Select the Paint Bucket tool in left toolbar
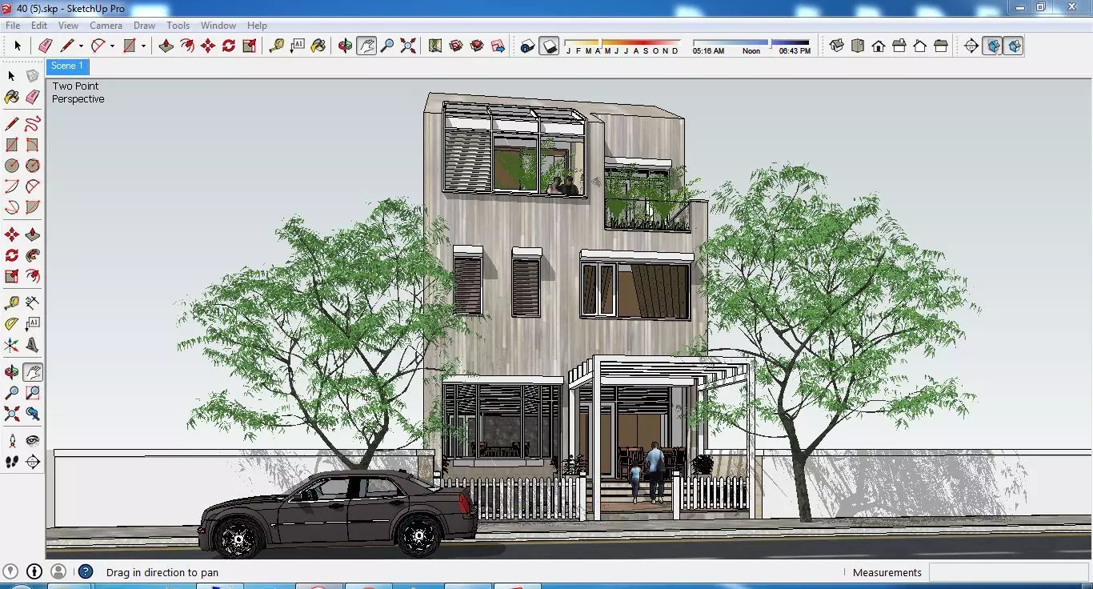This screenshot has height=589, width=1093. (x=12, y=97)
